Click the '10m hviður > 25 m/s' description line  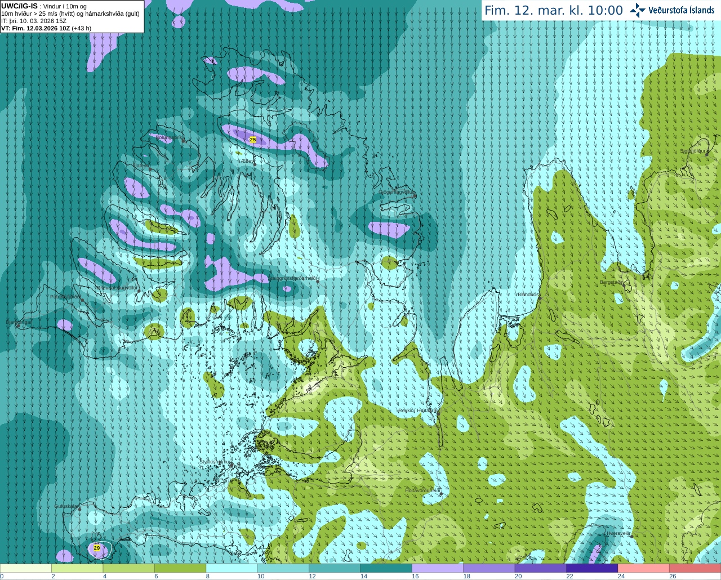(70, 14)
